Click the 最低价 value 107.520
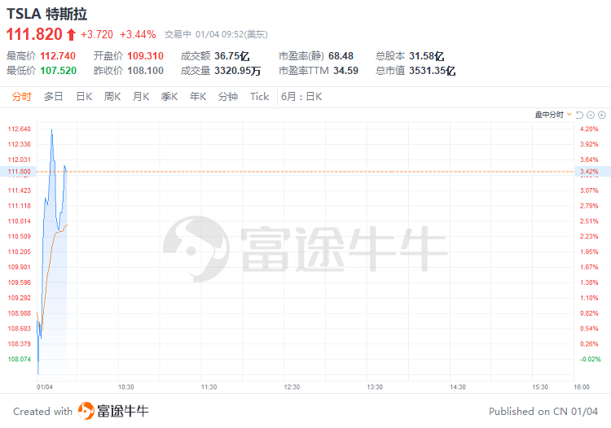The width and height of the screenshot is (611, 428). click(59, 71)
